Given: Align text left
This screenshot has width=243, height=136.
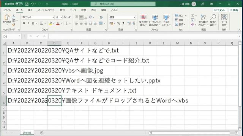Looking at the screenshot, I should pyautogui.click(x=77, y=23).
